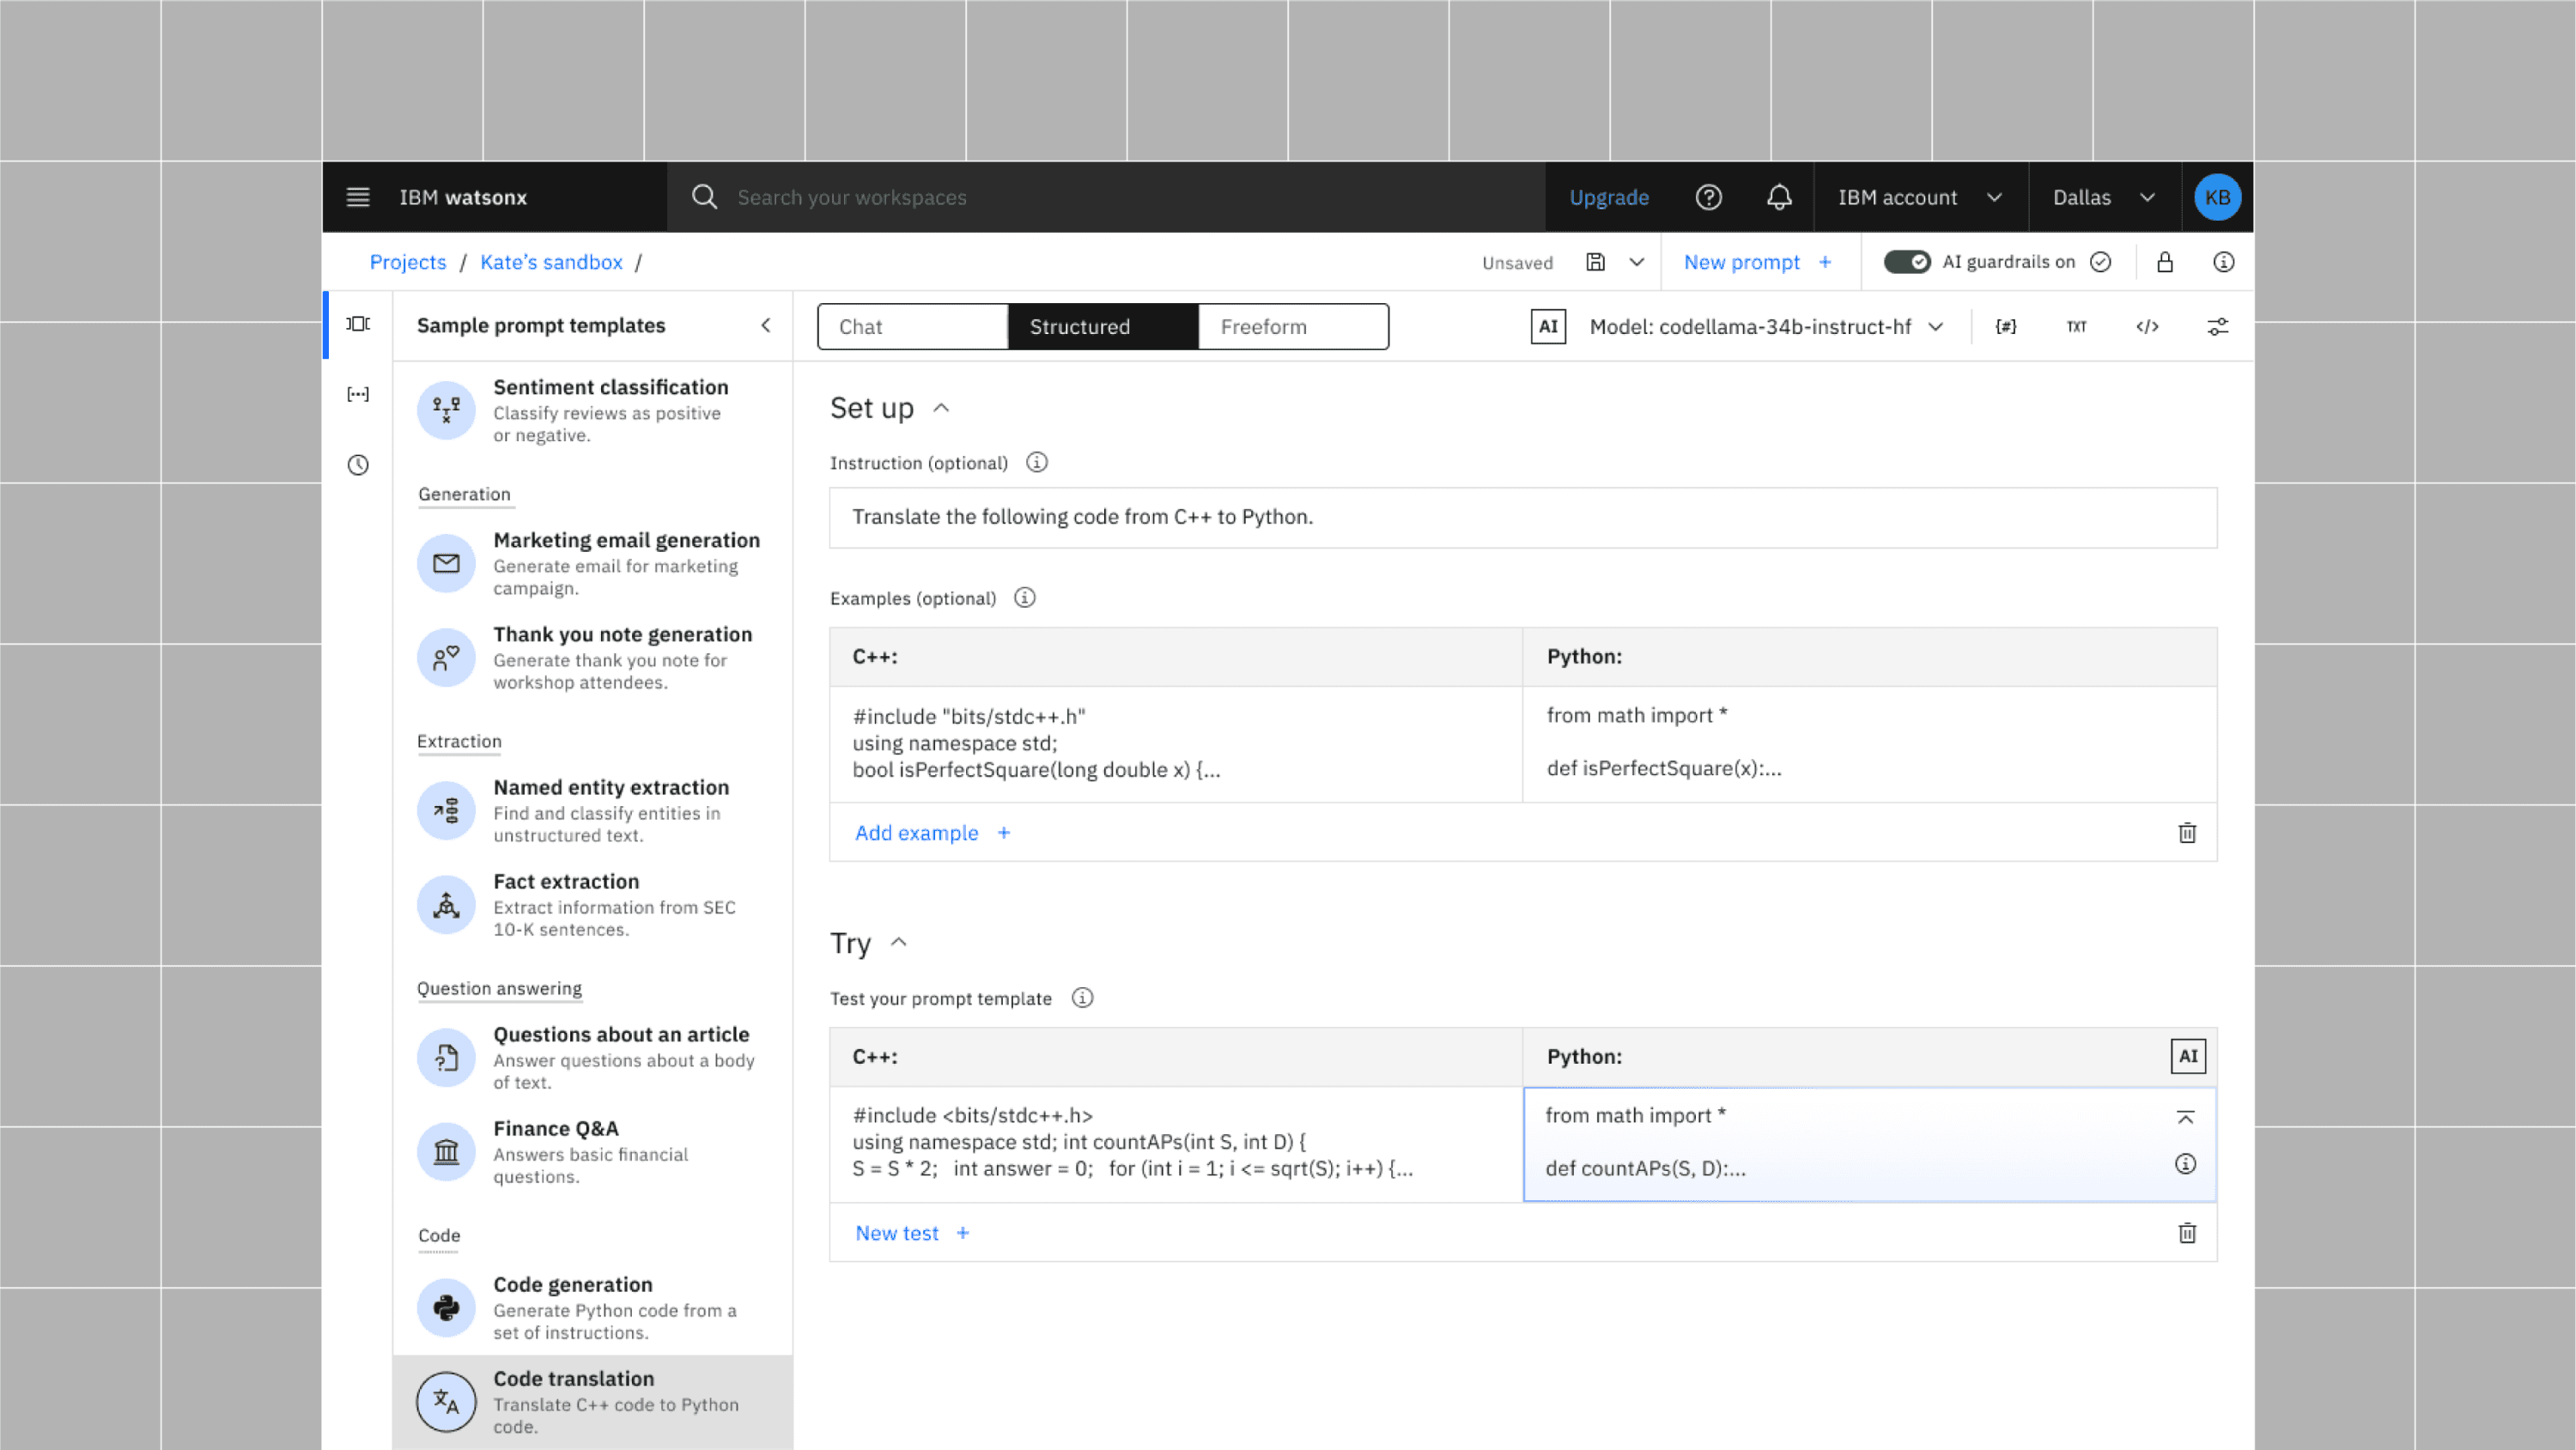Open the help question mark icon
Viewport: 2576px width, 1450px height.
click(x=1708, y=197)
